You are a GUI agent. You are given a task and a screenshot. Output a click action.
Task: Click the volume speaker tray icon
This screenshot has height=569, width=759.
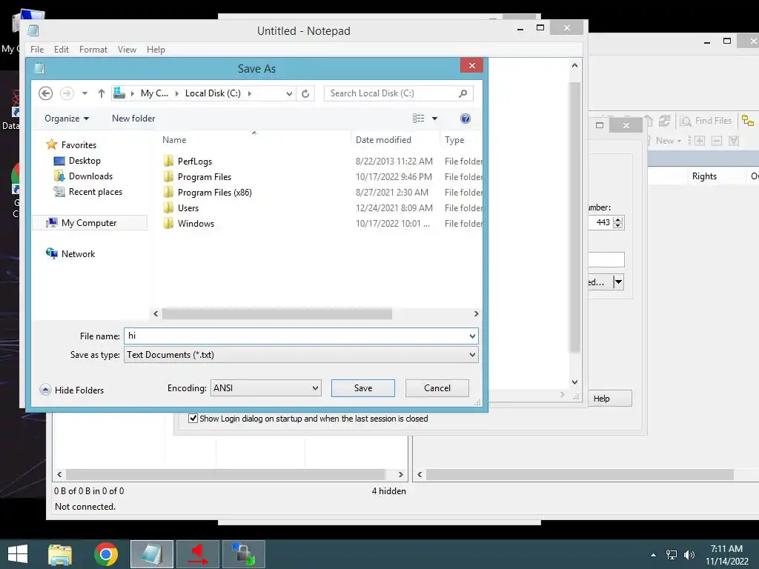pos(689,554)
